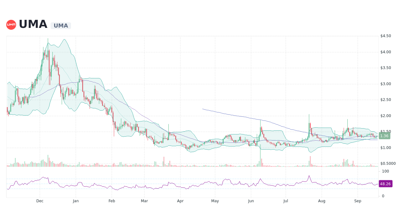The width and height of the screenshot is (397, 223).
Task: Open the UMA ticker badge
Action: tap(60, 25)
